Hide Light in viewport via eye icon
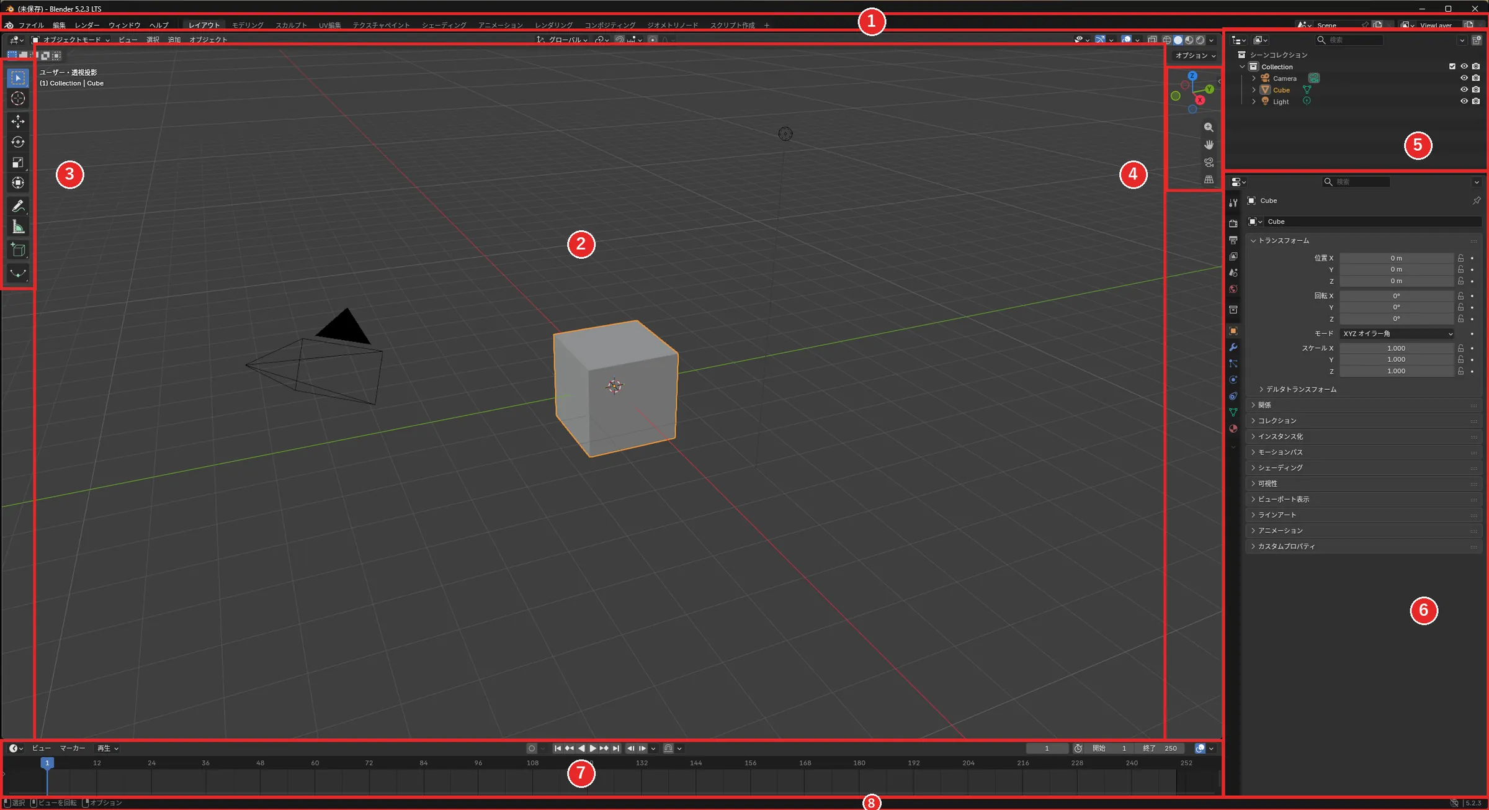 pyautogui.click(x=1464, y=101)
